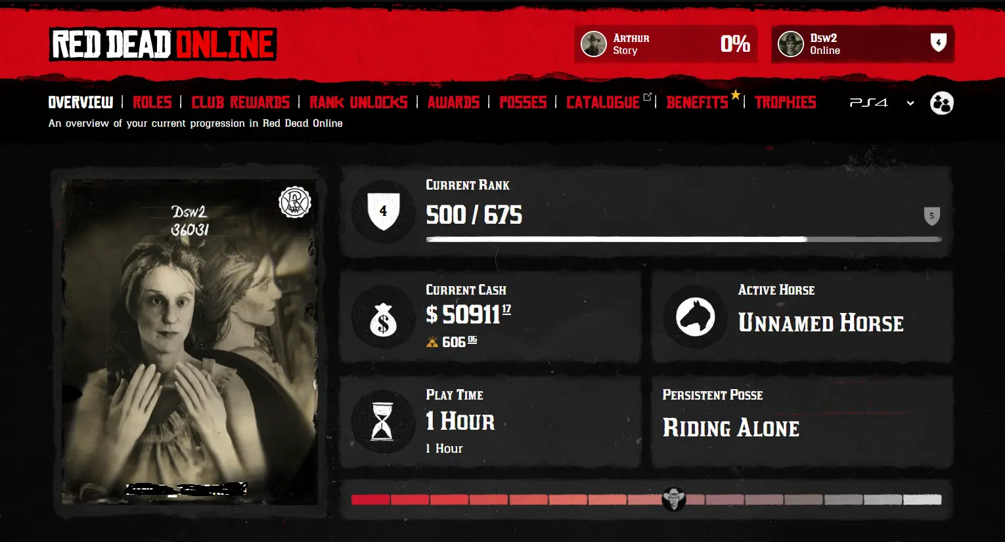1005x542 pixels.
Task: Click the rank progress bar
Action: click(684, 240)
